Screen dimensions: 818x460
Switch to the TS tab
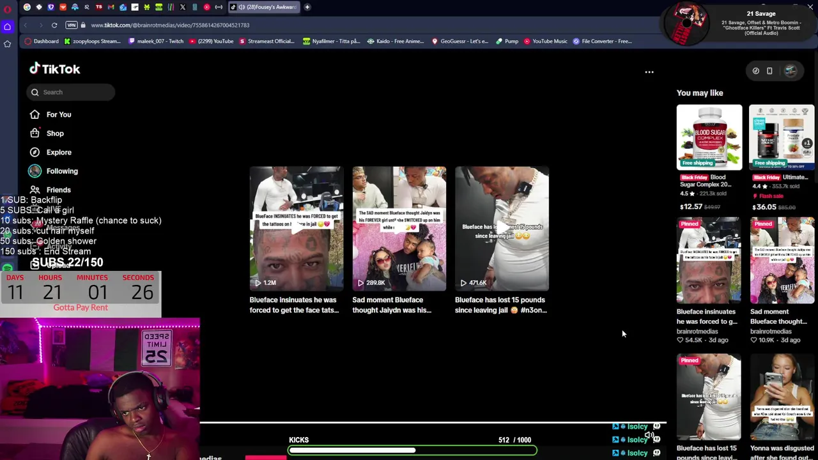tap(98, 7)
